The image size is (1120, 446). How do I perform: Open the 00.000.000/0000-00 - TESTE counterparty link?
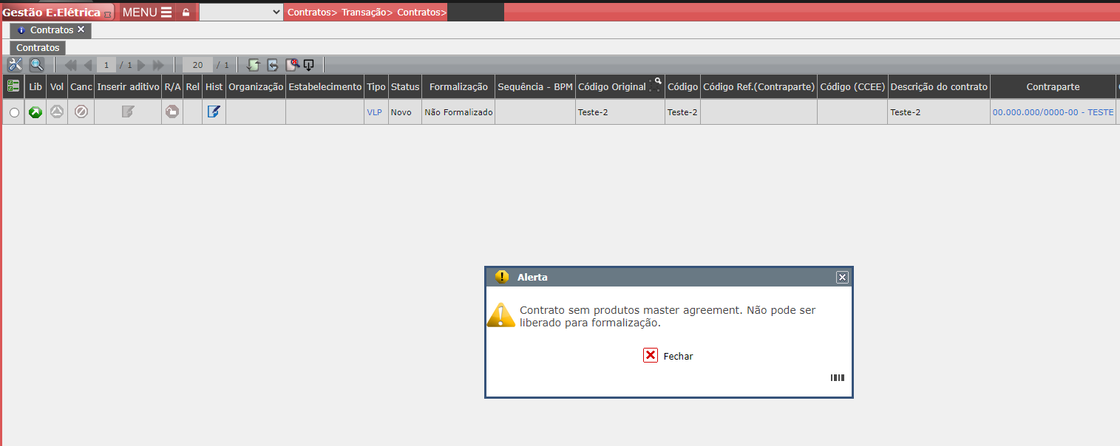[x=1053, y=112]
